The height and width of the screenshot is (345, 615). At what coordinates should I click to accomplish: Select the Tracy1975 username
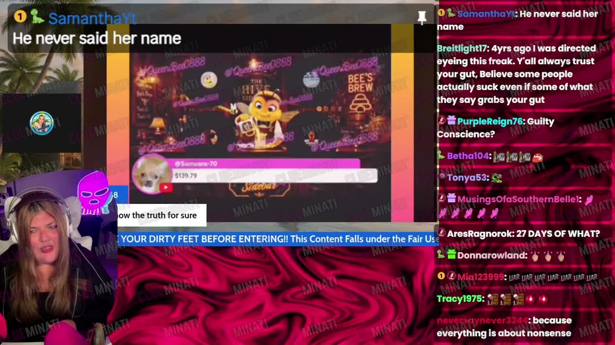pyautogui.click(x=459, y=299)
